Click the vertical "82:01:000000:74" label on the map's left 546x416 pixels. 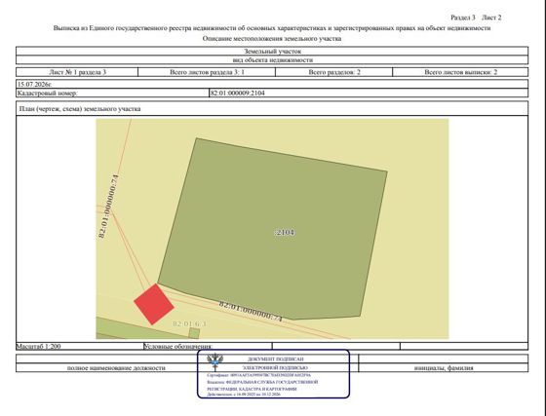tap(108, 207)
